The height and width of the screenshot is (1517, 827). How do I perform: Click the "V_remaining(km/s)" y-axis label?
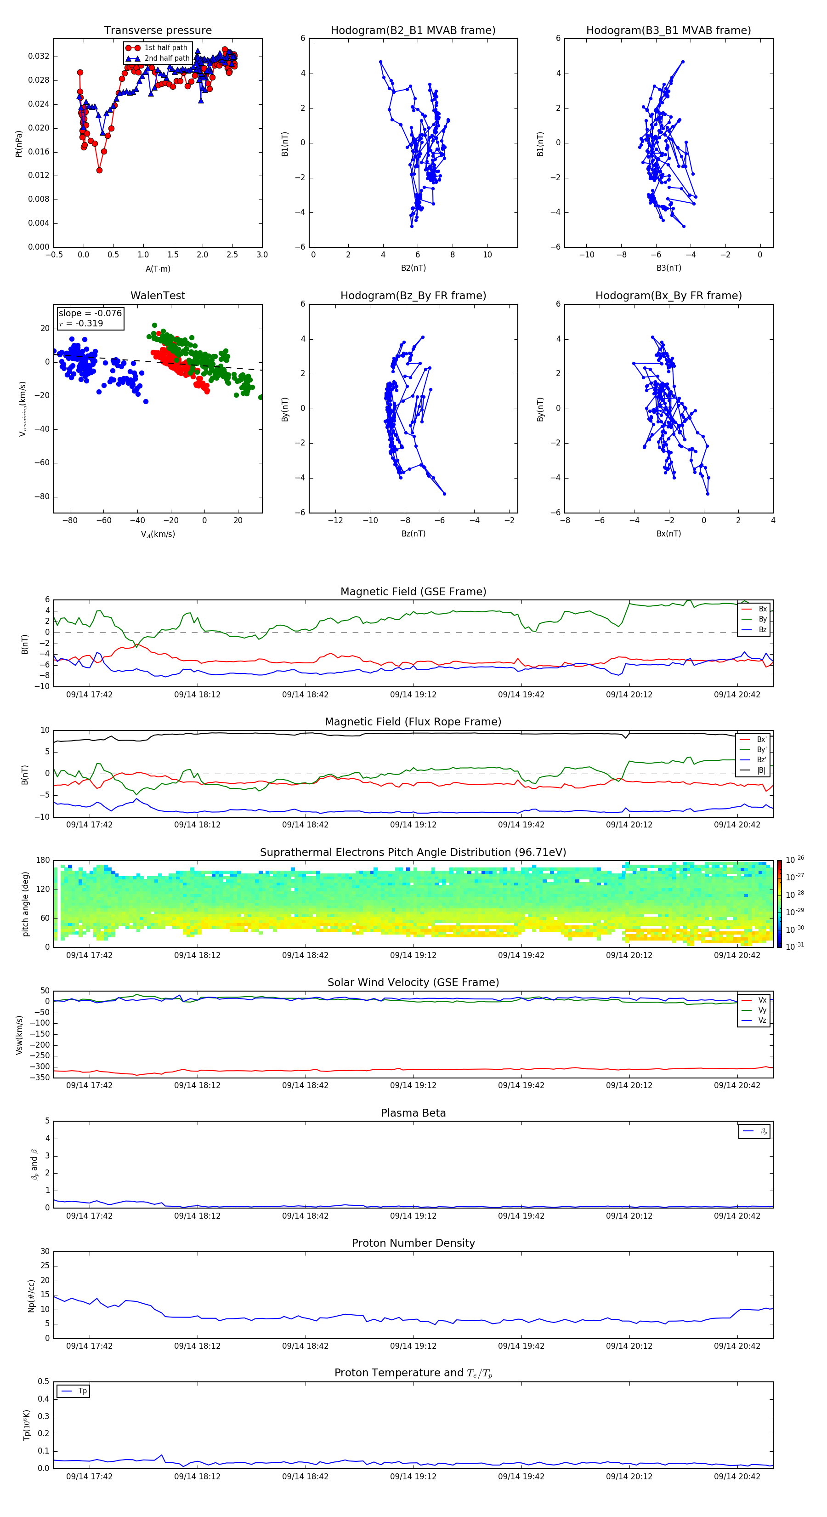tap(23, 409)
